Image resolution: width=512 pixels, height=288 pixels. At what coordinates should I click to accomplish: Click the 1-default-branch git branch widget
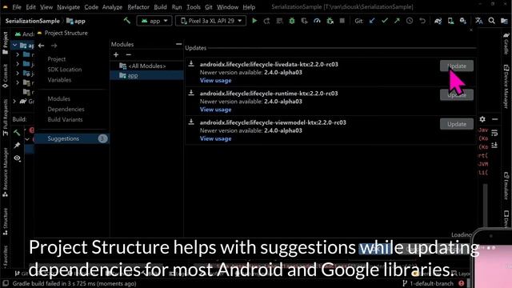tap(429, 283)
